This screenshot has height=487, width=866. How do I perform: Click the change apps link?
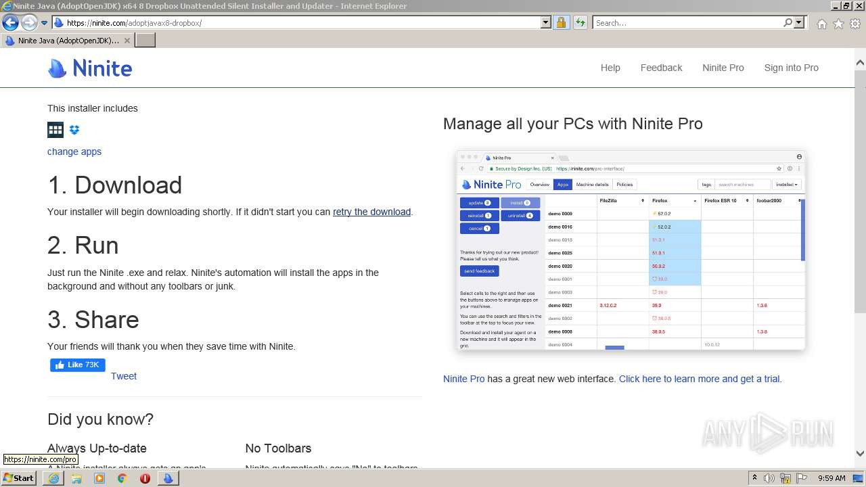pos(74,152)
